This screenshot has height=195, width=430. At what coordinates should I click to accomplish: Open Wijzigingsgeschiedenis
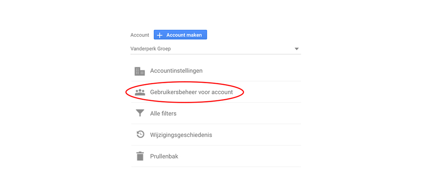coord(181,135)
